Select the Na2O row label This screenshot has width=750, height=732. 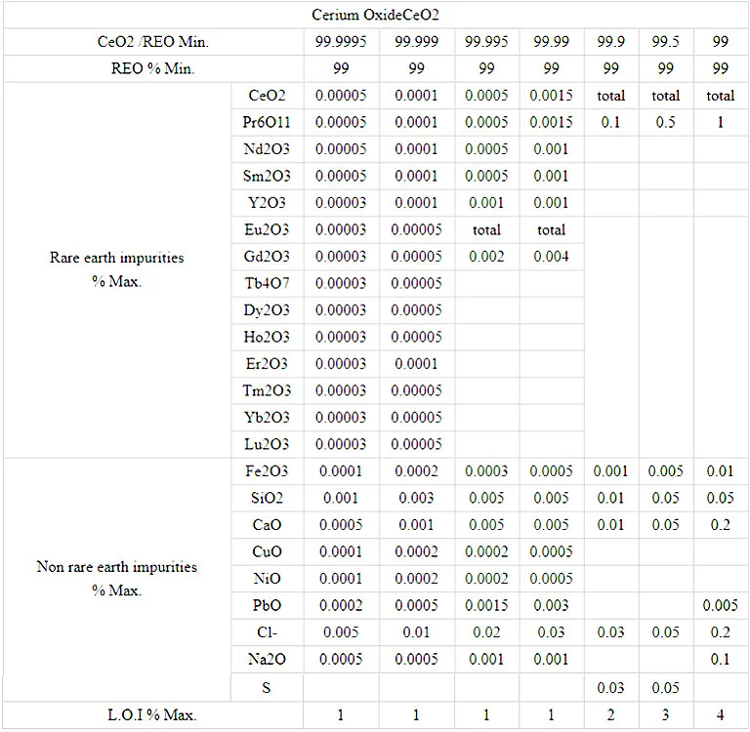tap(267, 659)
